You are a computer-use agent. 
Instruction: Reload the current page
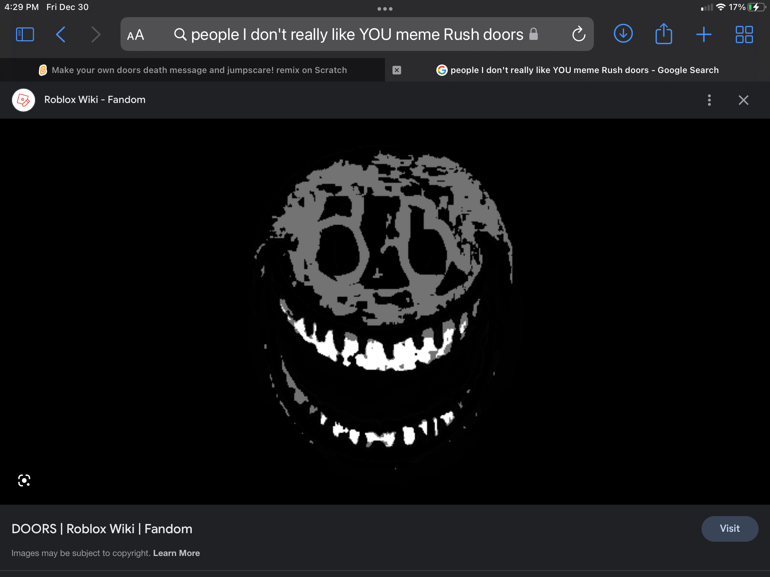tap(578, 35)
